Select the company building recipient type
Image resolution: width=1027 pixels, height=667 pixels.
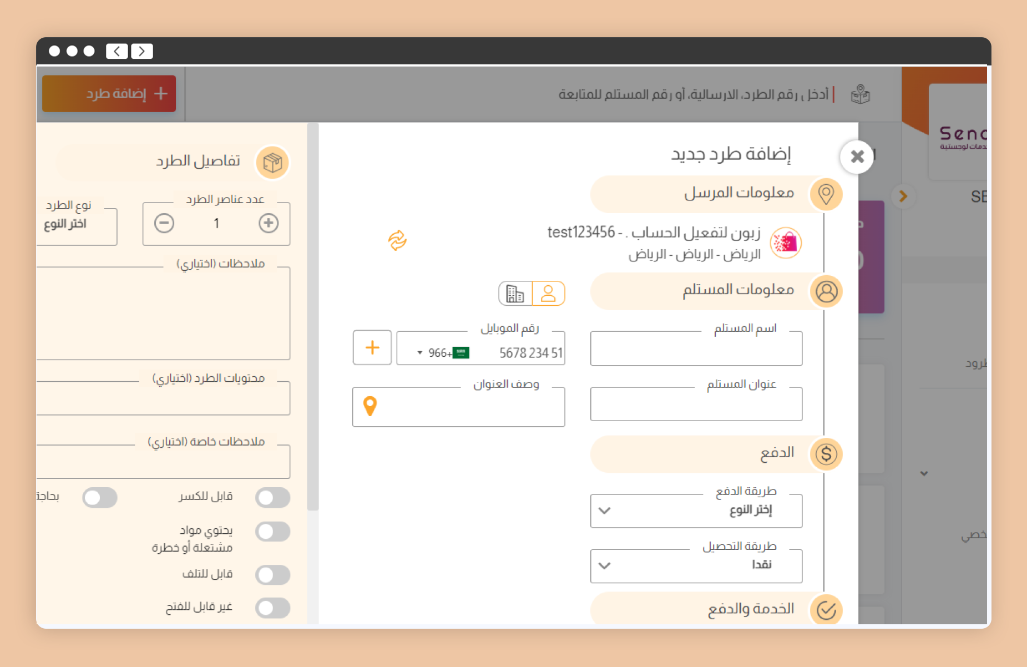pyautogui.click(x=515, y=294)
